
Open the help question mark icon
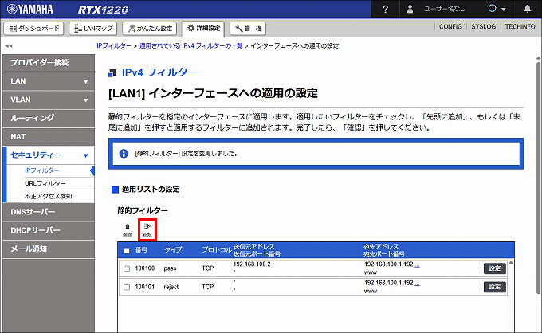tap(386, 10)
